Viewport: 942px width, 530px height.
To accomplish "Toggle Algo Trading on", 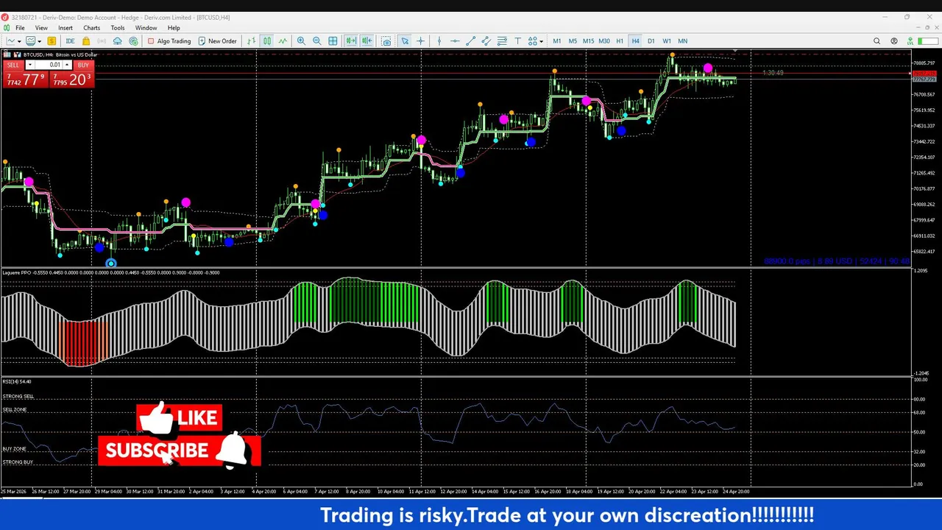I will 169,41.
